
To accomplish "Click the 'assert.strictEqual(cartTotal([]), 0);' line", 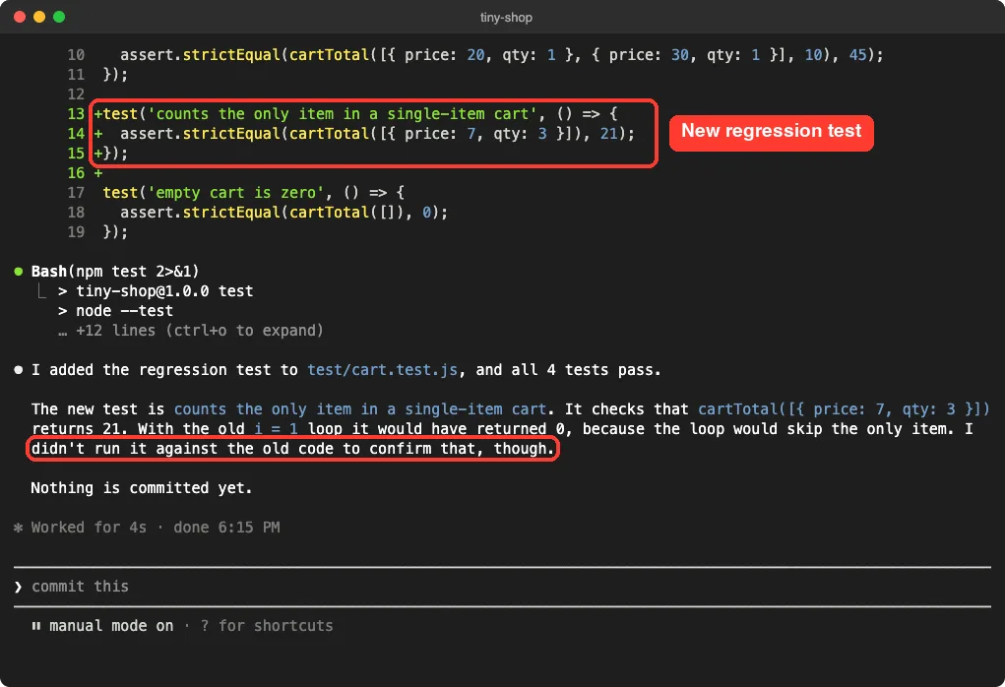I will pyautogui.click(x=283, y=213).
